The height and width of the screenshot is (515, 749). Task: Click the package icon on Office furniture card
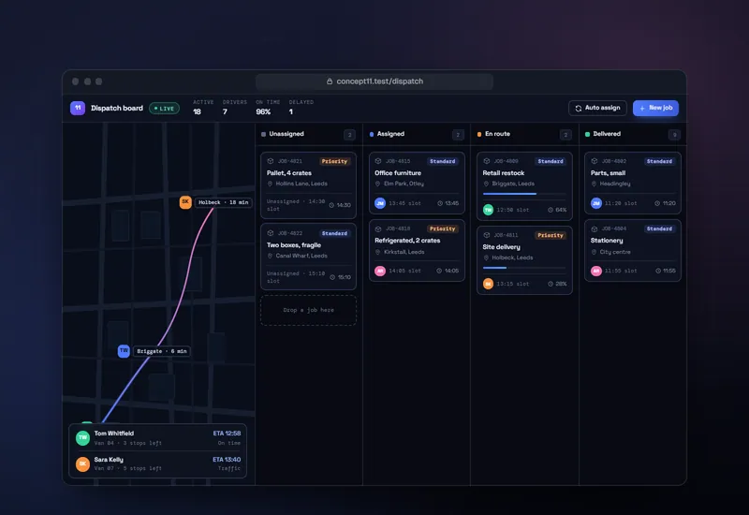(378, 161)
